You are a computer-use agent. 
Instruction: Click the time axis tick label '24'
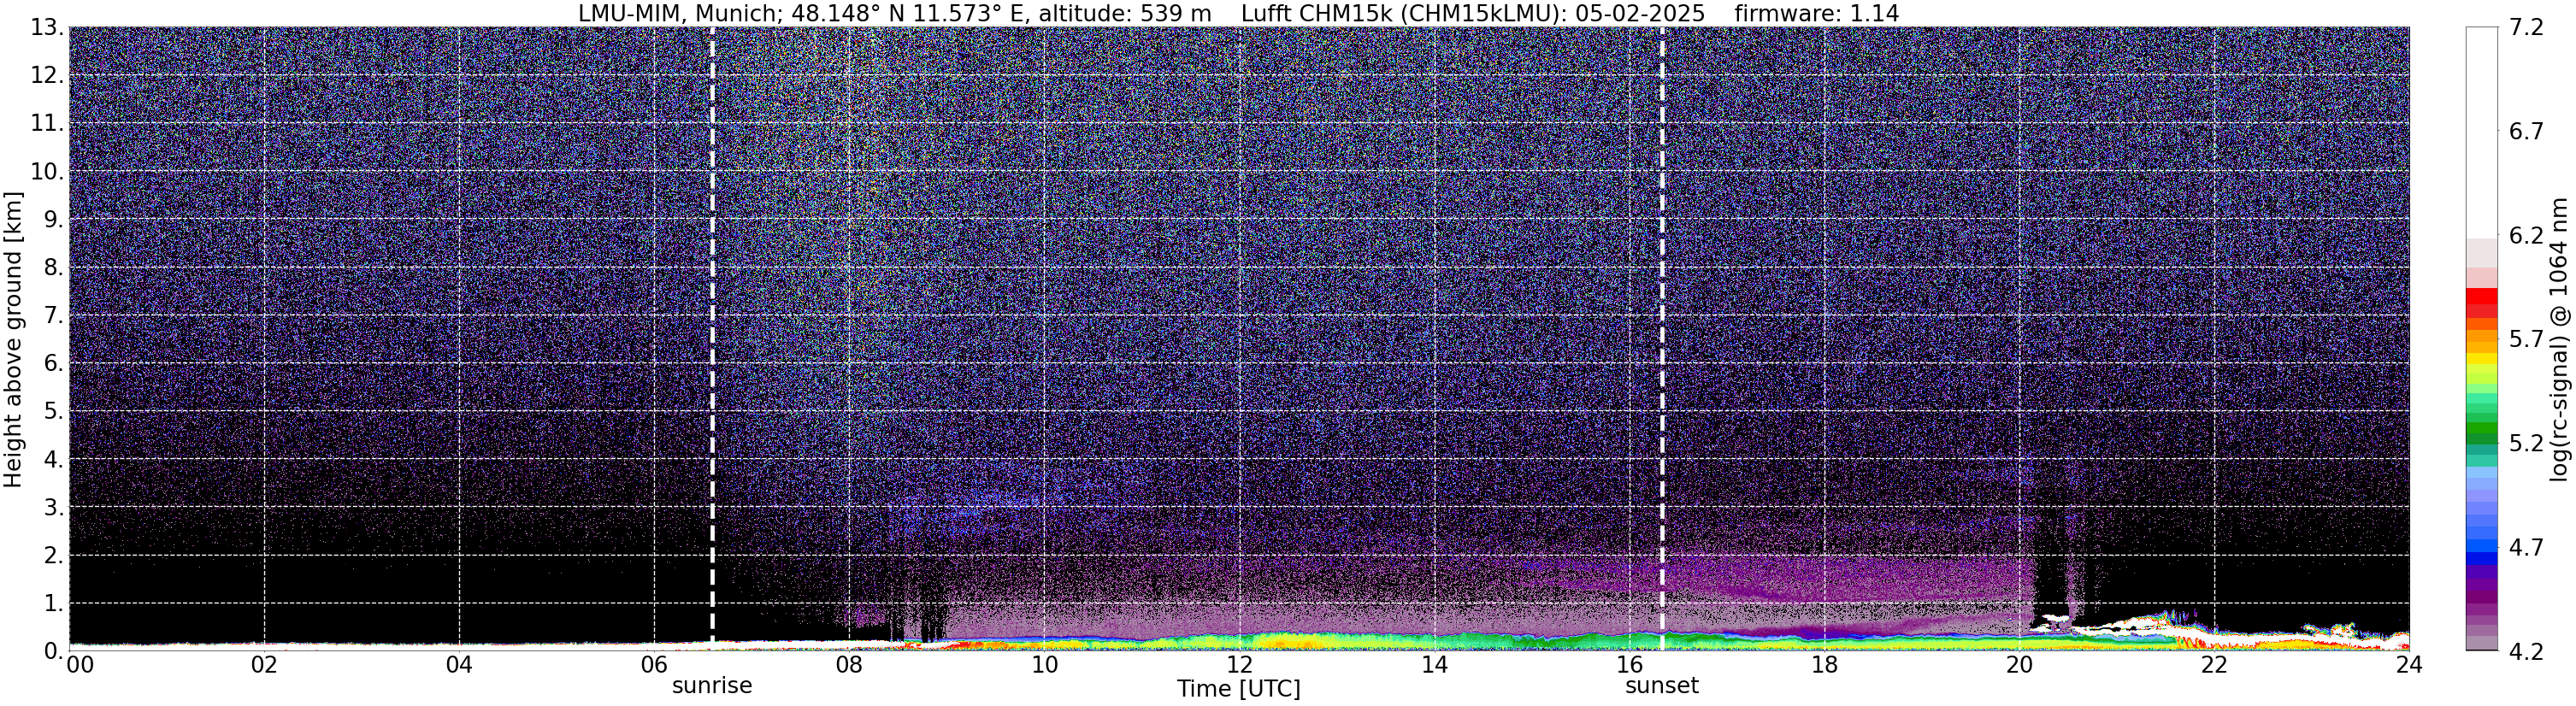click(2409, 665)
